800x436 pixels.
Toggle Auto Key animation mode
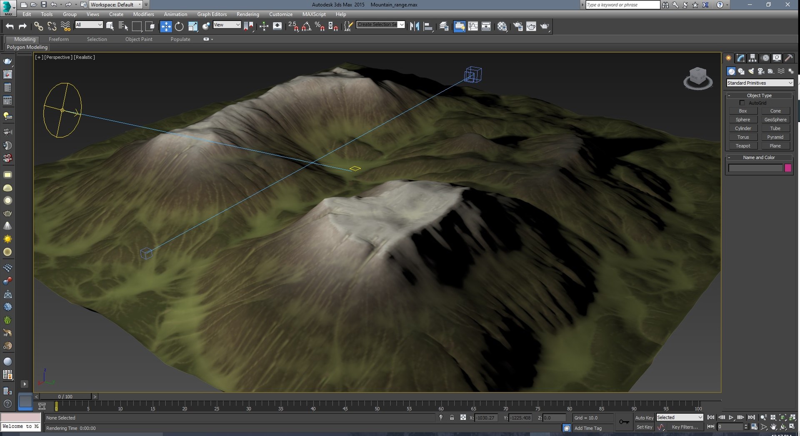click(x=644, y=418)
